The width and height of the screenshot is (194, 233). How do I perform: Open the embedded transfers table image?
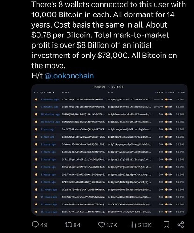(x=109, y=150)
